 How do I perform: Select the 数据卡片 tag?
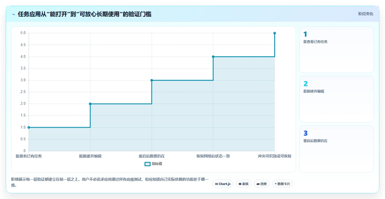point(282,184)
